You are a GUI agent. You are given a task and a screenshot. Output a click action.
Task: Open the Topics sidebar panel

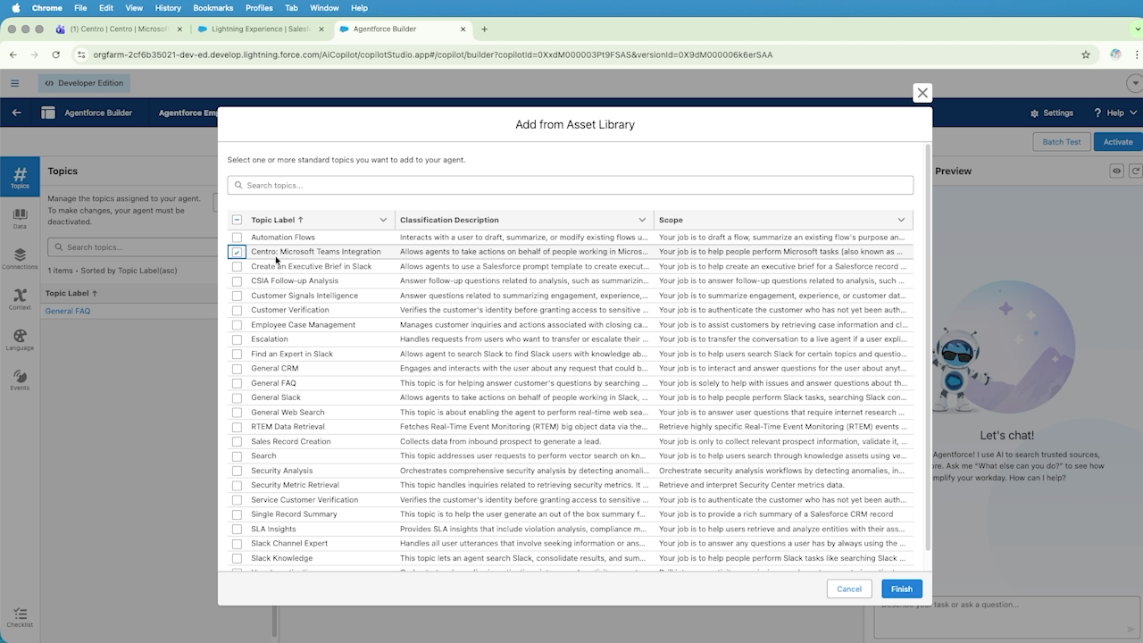[20, 177]
